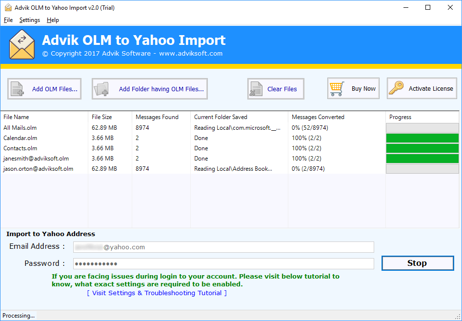Select the janesmith@adviksoft.olm row

[x=230, y=159]
